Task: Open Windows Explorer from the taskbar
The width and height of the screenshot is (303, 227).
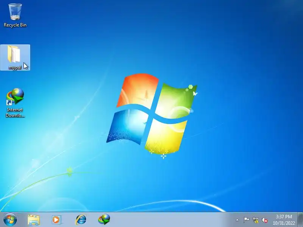Action: click(x=34, y=220)
